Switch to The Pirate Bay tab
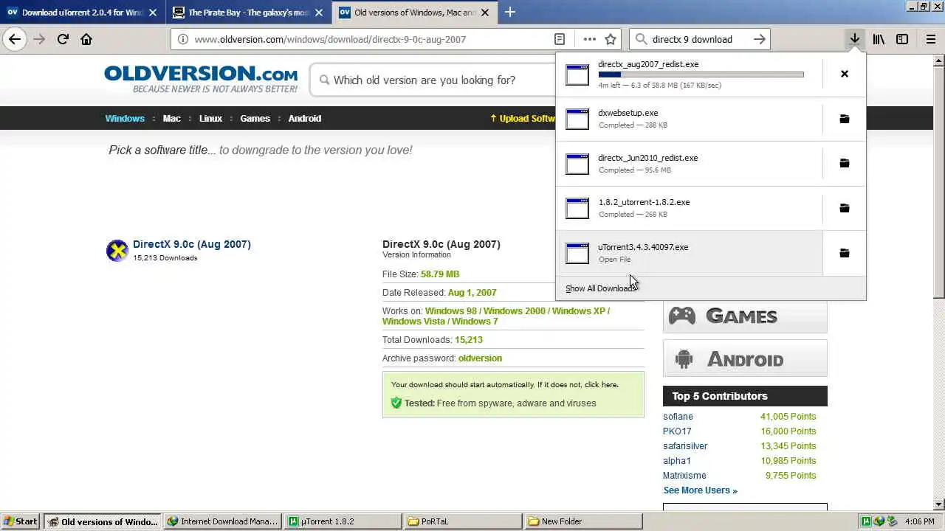 pyautogui.click(x=248, y=13)
